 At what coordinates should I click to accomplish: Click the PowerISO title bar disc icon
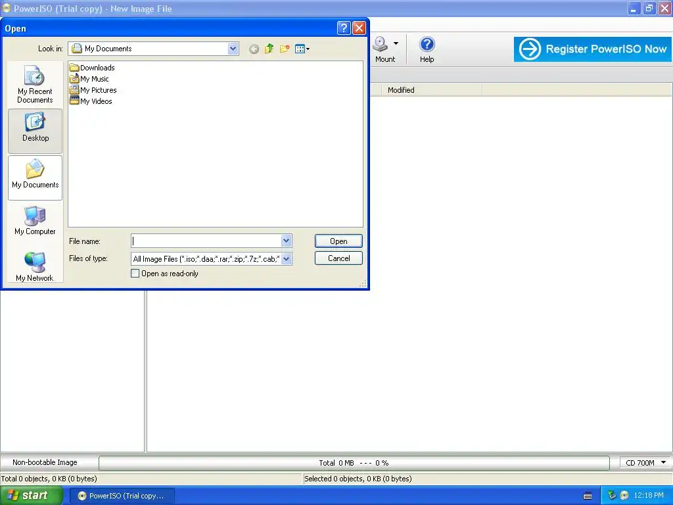coord(7,8)
